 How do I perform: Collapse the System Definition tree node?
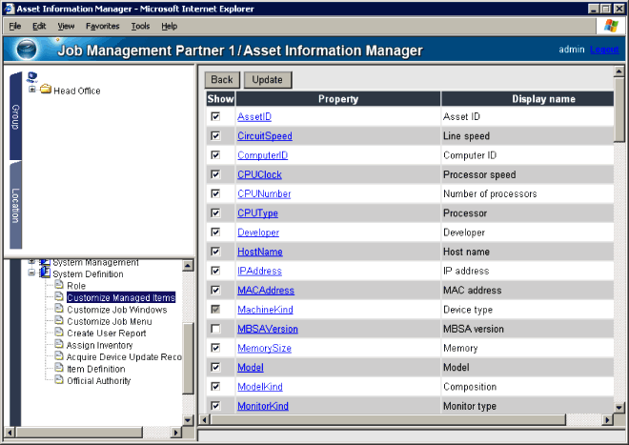pos(31,273)
